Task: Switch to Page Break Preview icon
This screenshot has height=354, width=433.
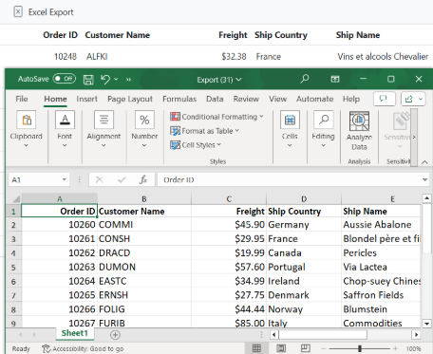Action: [306, 348]
